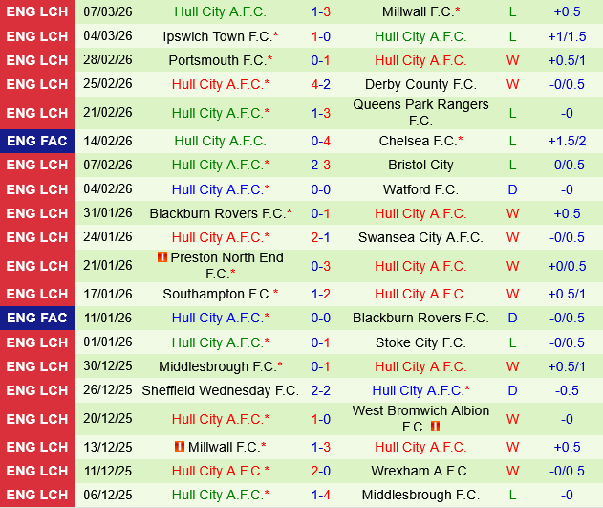Click the 4-2 score against Derby County
Viewport: 603px width, 508px height.
coord(320,84)
